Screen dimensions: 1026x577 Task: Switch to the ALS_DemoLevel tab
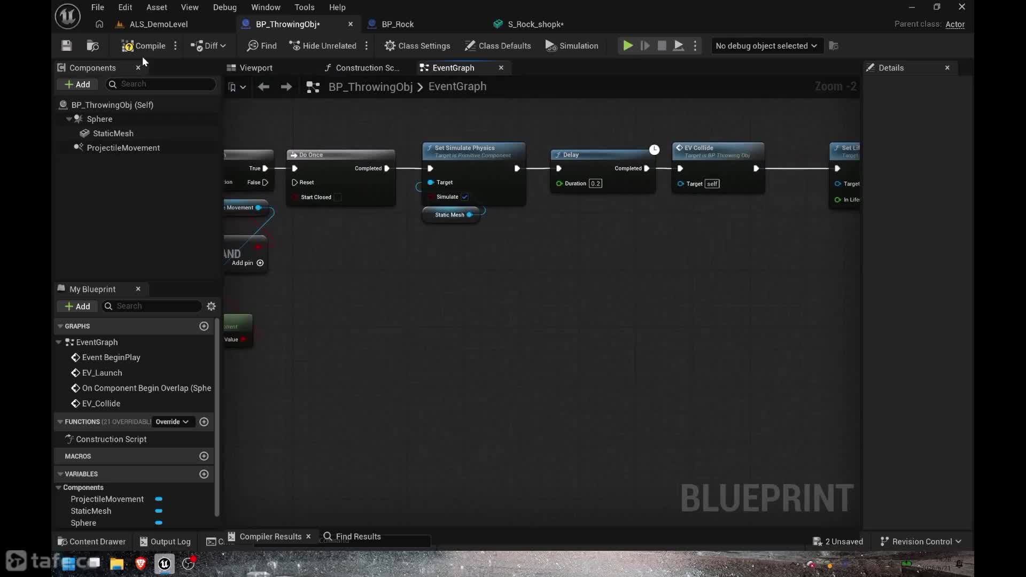click(x=159, y=24)
